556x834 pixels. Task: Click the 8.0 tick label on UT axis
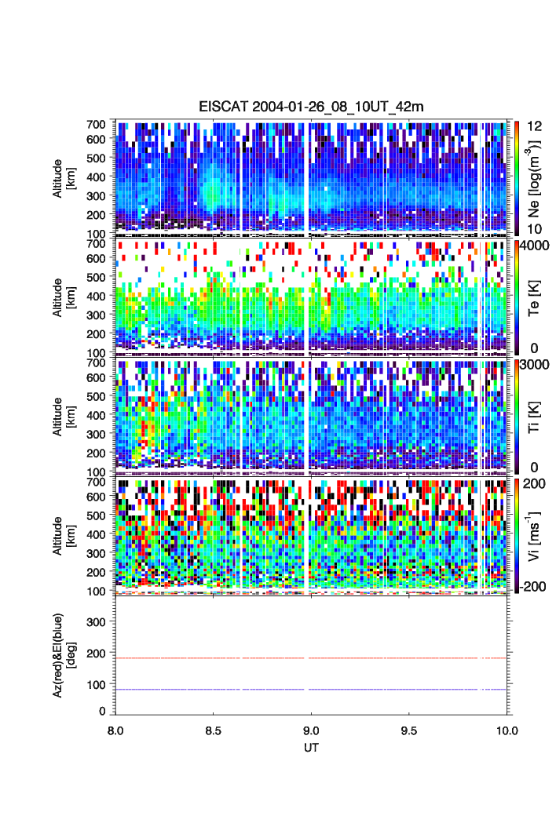[116, 730]
